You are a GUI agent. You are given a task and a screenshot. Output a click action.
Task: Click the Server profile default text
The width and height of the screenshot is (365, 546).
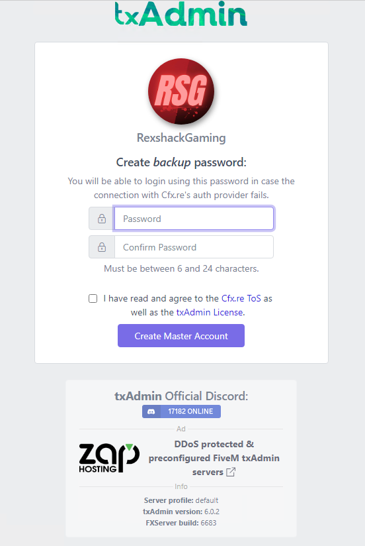pos(181,500)
